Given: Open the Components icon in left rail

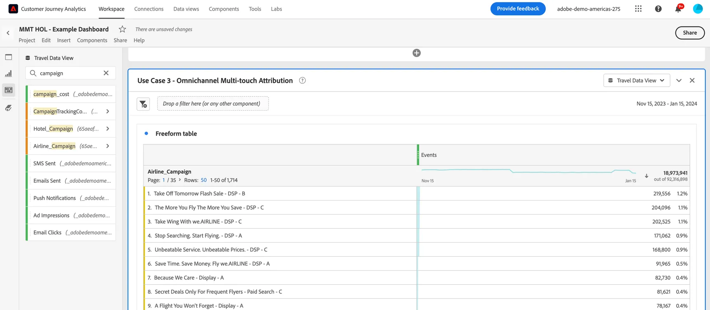Looking at the screenshot, I should point(9,90).
